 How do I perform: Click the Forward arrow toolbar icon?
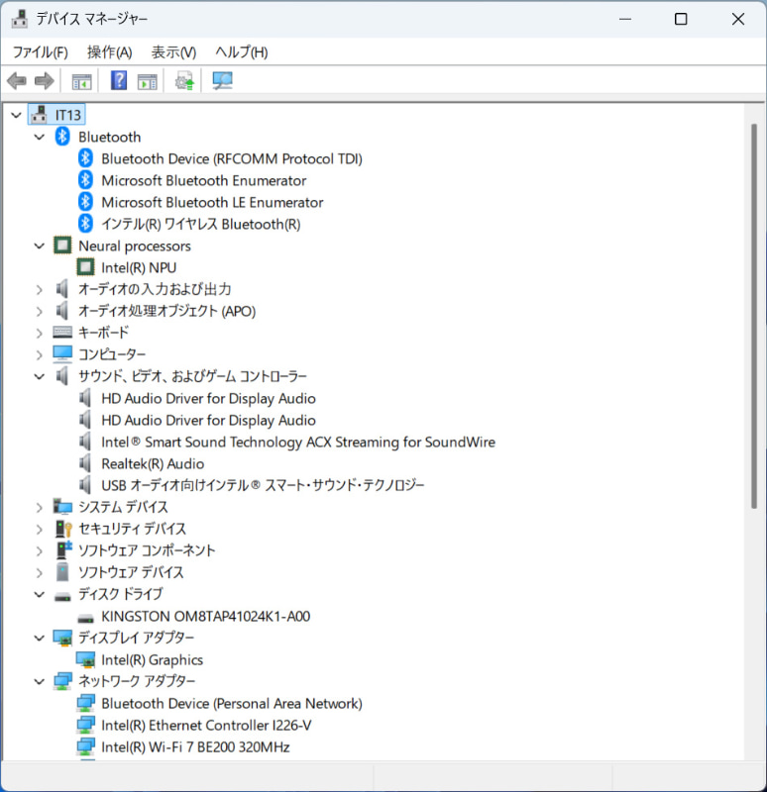pos(45,81)
